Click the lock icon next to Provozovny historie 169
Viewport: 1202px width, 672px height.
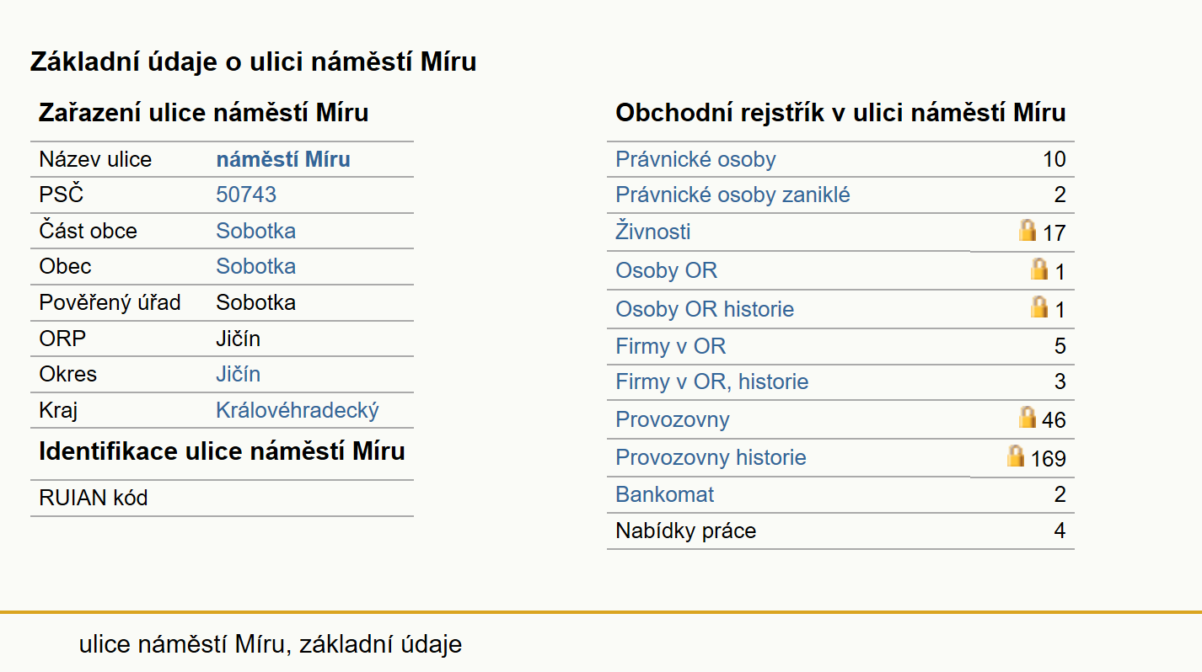click(1016, 456)
